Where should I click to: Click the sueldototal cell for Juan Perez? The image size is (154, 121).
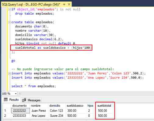coord(103,111)
